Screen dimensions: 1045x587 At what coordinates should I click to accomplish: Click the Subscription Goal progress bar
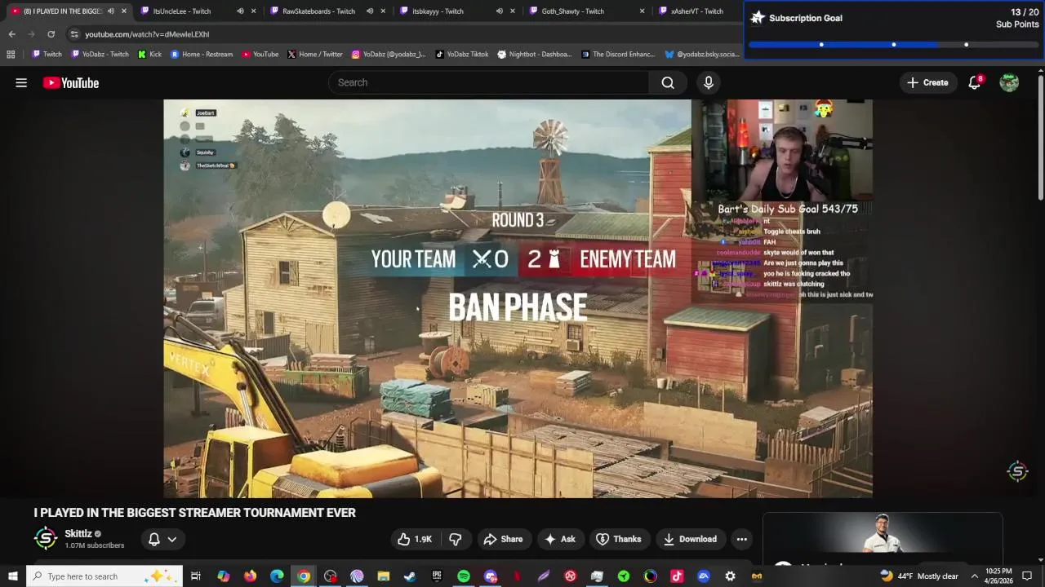(893, 45)
